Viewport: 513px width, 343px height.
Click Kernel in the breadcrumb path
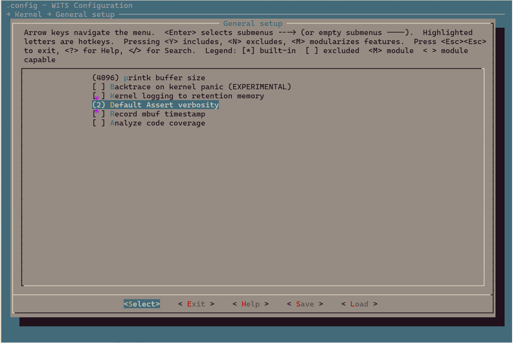28,15
